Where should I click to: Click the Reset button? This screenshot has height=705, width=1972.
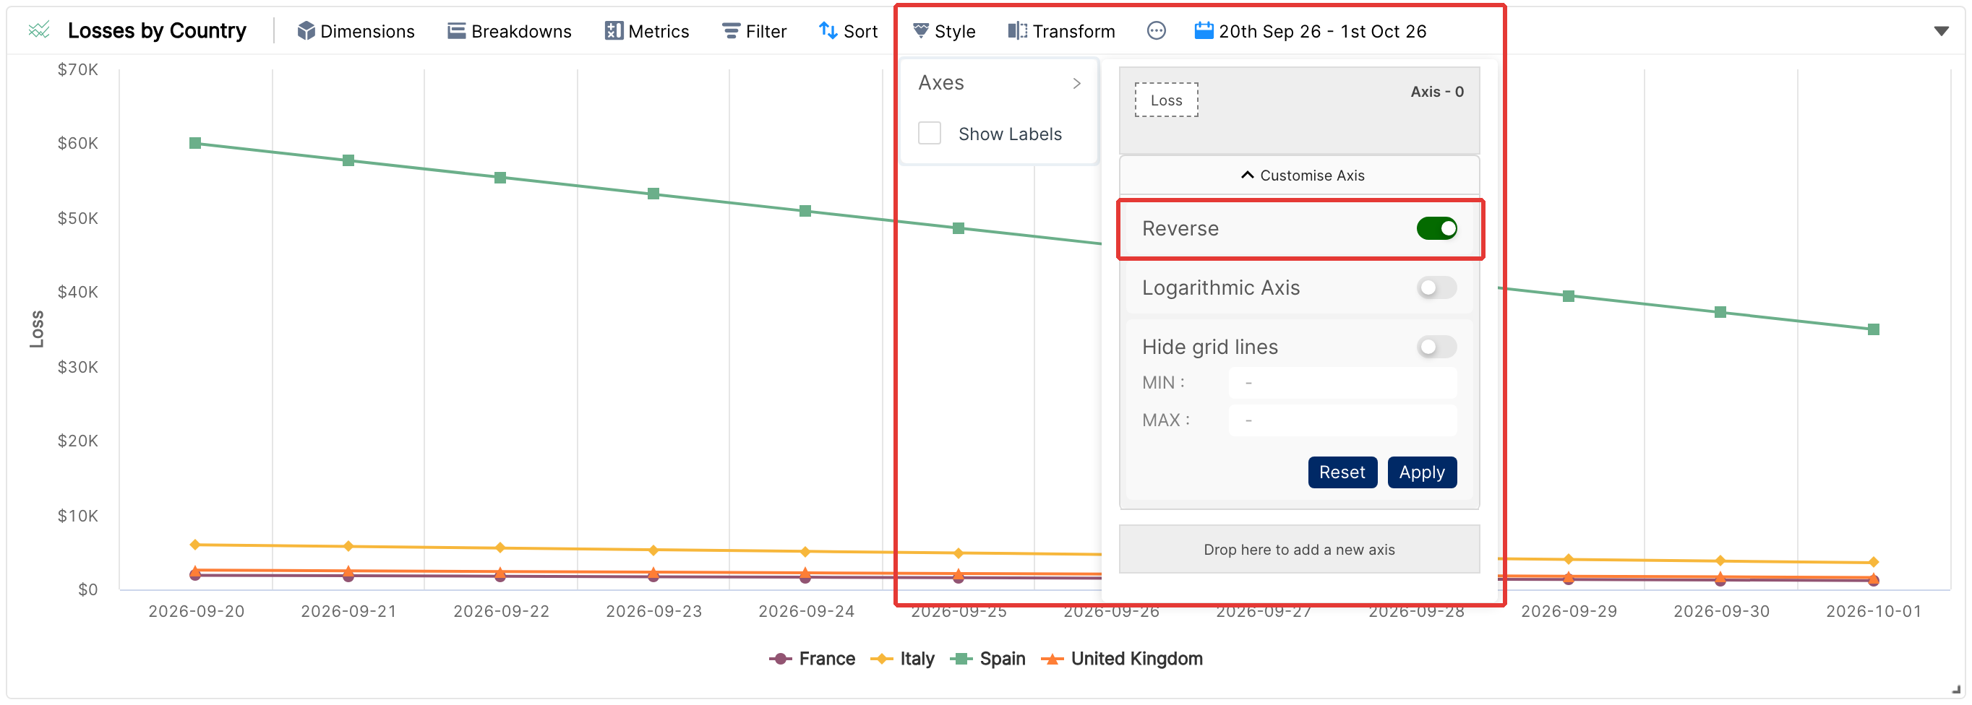tap(1342, 472)
